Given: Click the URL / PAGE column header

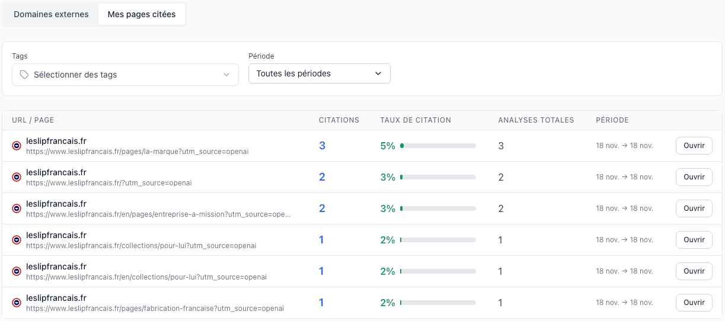Looking at the screenshot, I should (33, 120).
